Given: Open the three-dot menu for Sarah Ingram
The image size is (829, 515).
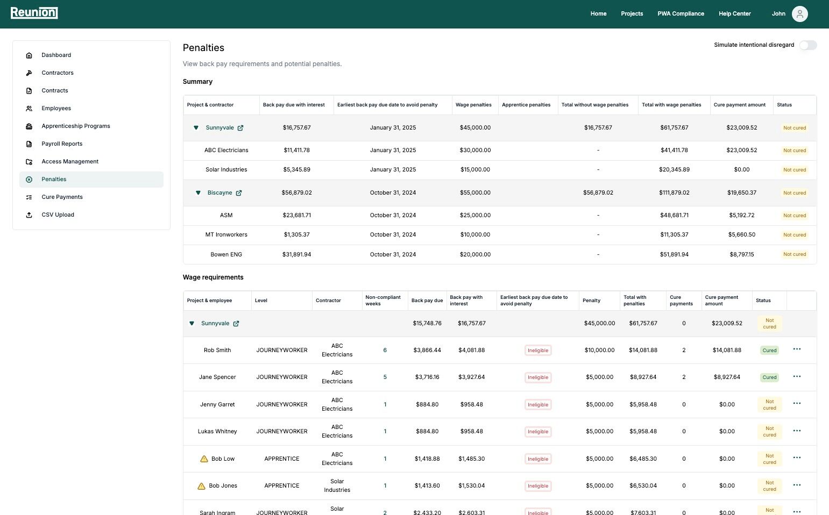Looking at the screenshot, I should (797, 512).
